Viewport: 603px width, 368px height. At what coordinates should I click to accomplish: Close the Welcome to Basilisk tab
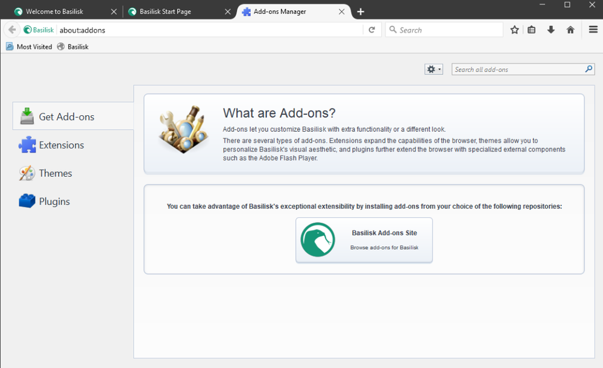(114, 11)
